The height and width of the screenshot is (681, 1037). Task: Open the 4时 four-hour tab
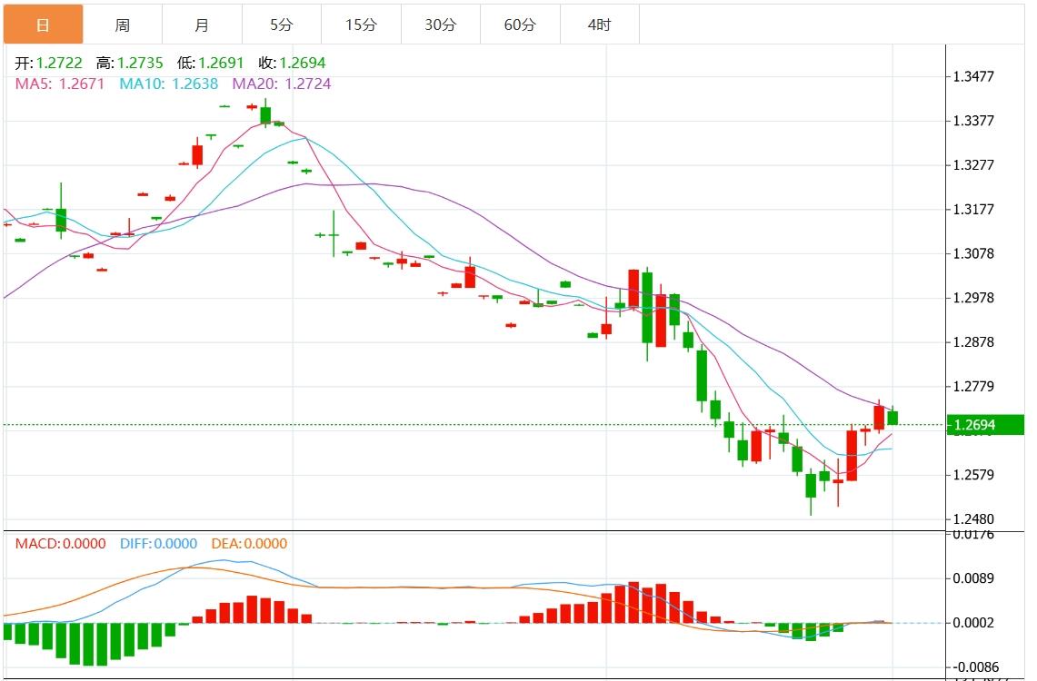click(599, 25)
